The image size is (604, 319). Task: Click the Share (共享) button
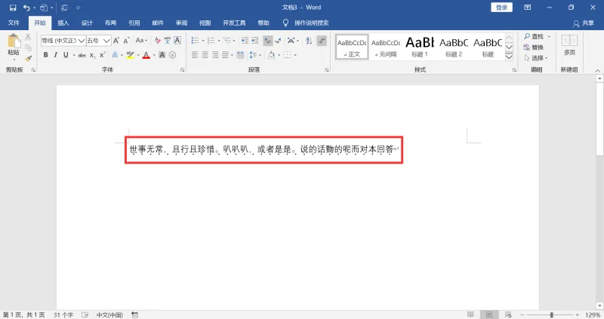(584, 23)
